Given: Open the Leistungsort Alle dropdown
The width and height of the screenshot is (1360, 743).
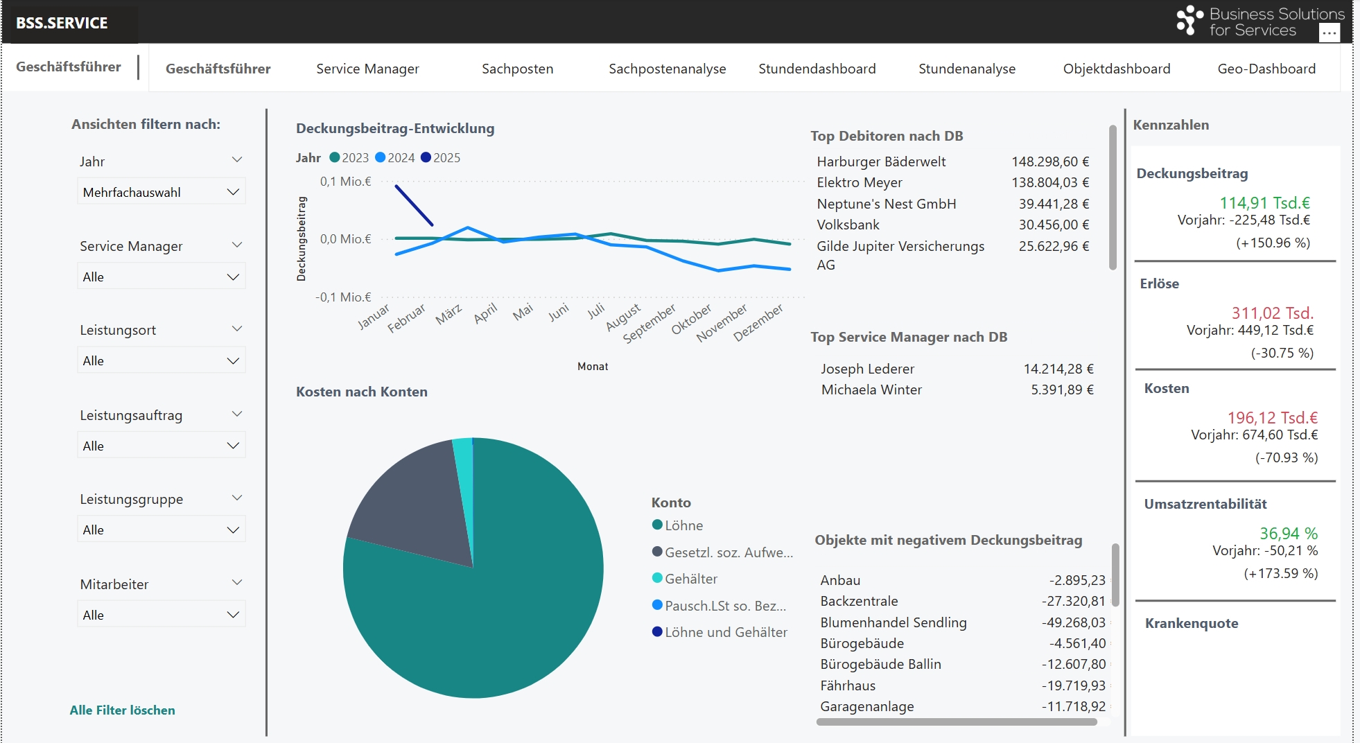Looking at the screenshot, I should [x=161, y=360].
